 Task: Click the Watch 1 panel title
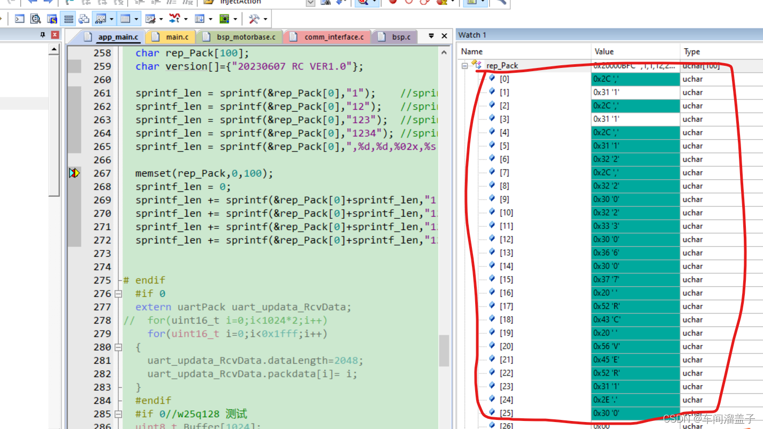(x=472, y=35)
